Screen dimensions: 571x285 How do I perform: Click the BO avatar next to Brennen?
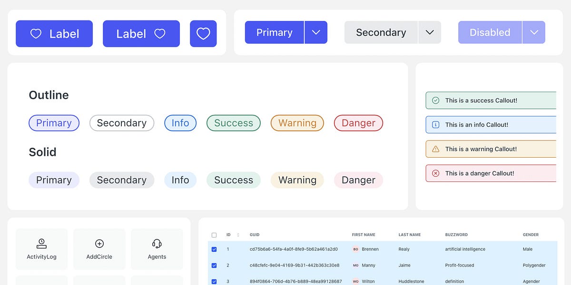(355, 249)
